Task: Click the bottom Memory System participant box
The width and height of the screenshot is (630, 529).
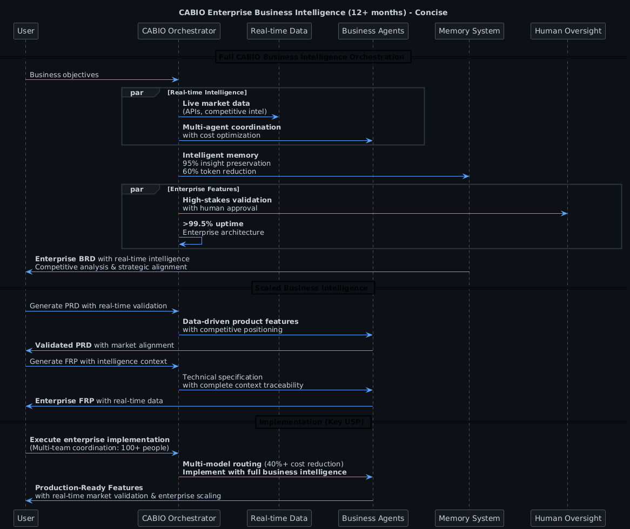Action: tap(470, 518)
